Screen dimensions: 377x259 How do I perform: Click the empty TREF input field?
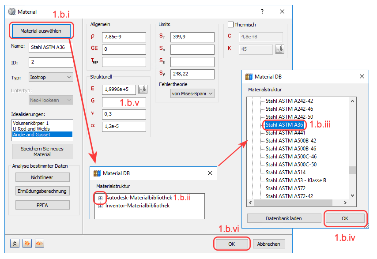point(124,62)
